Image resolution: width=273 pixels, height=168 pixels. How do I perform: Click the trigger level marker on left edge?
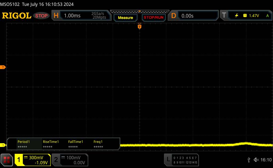tap(3, 67)
